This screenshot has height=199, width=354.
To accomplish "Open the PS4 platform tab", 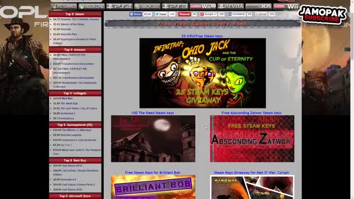I will [x=119, y=6].
